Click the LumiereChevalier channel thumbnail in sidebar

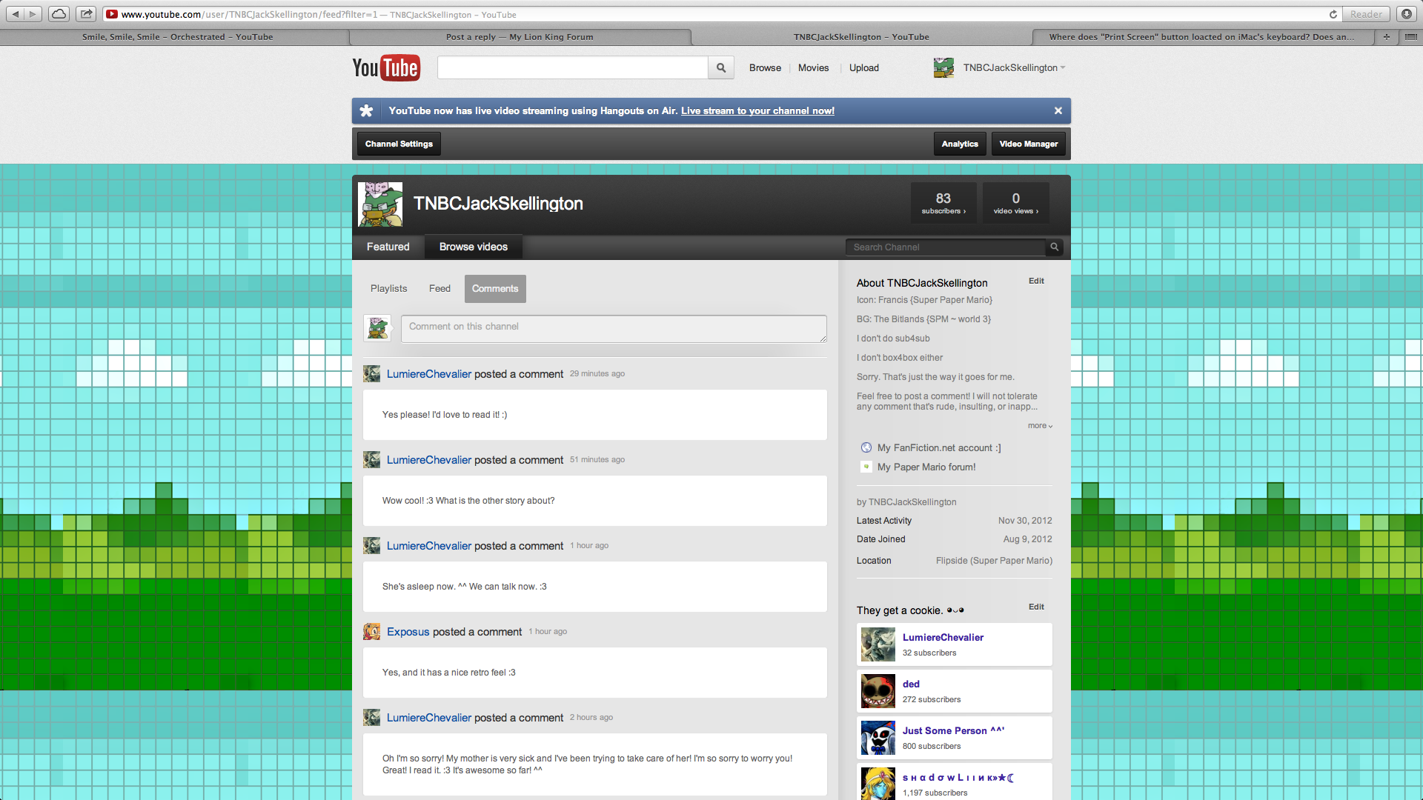878,644
